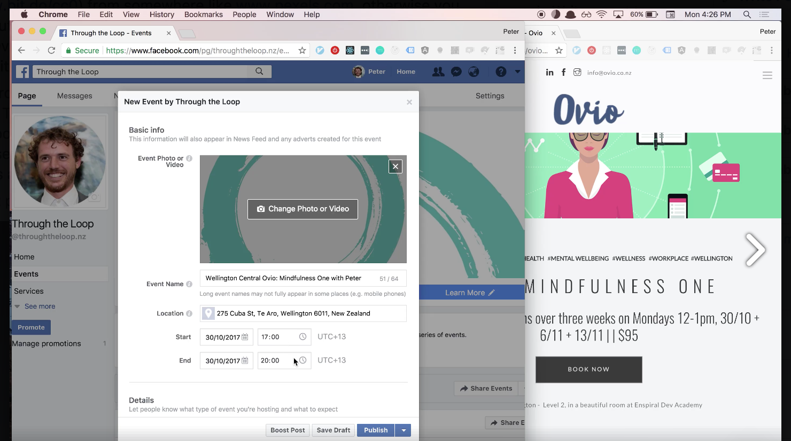
Task: Click the Change Photo or Video button
Action: pos(303,209)
